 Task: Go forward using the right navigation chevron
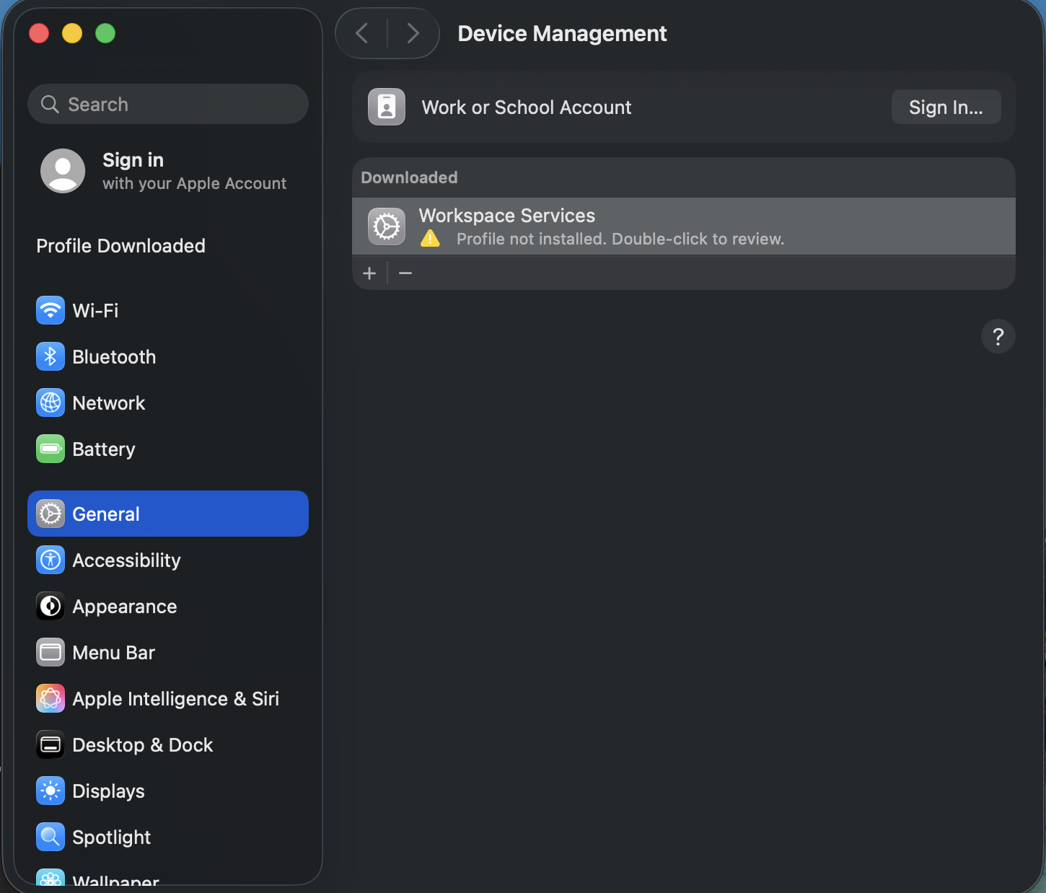pyautogui.click(x=412, y=33)
